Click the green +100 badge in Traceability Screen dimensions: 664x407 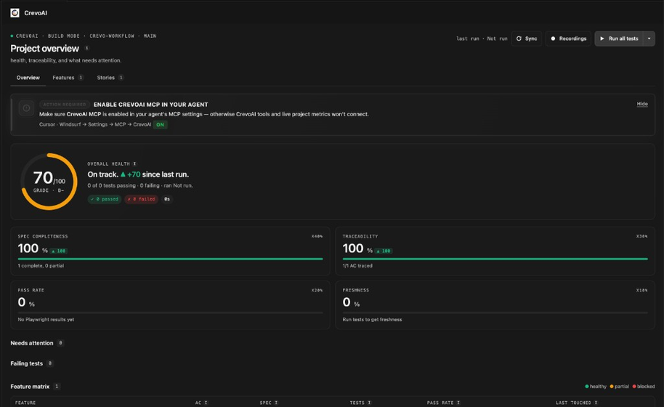point(384,251)
